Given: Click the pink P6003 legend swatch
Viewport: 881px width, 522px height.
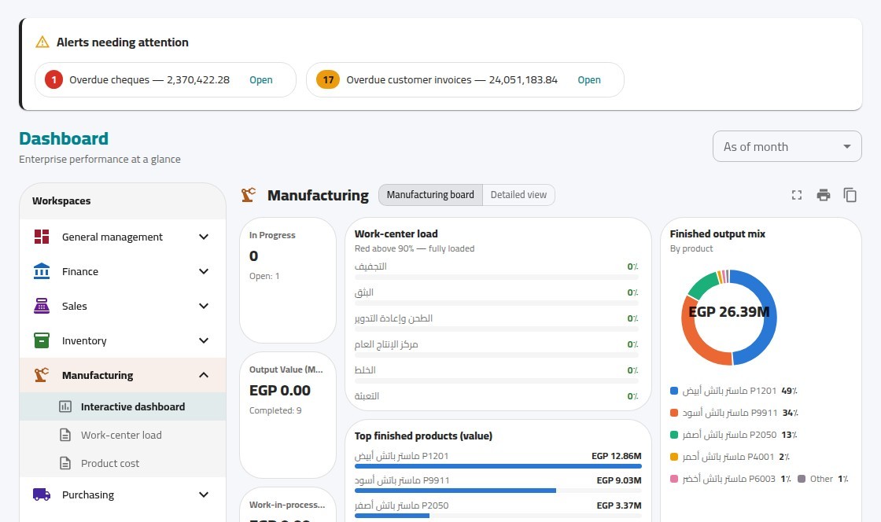Looking at the screenshot, I should point(674,479).
